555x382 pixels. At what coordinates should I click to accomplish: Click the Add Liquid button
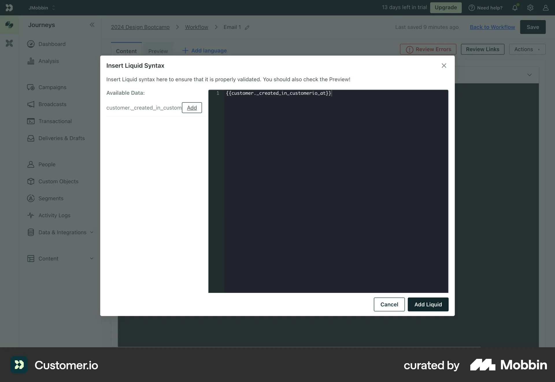428,304
